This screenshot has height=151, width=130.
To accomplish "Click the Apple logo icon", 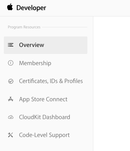I will click(10, 7).
